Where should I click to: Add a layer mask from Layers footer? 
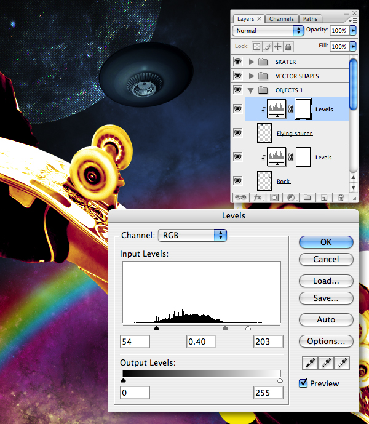(274, 198)
